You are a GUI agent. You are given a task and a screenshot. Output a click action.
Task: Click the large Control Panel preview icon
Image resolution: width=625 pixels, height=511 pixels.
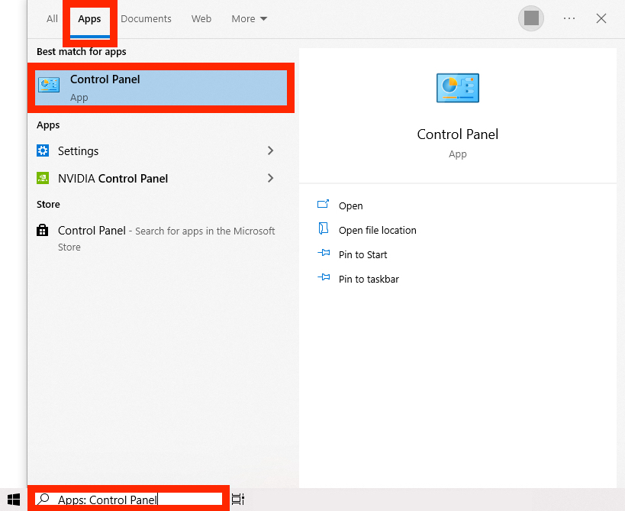pyautogui.click(x=458, y=88)
